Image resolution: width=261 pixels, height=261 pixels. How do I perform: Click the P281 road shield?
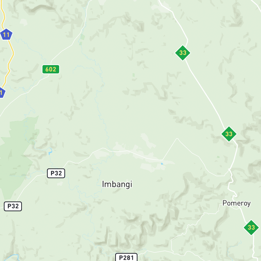[126, 257]
